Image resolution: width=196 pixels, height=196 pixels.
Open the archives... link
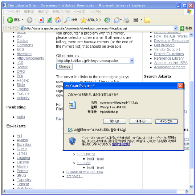75,176
